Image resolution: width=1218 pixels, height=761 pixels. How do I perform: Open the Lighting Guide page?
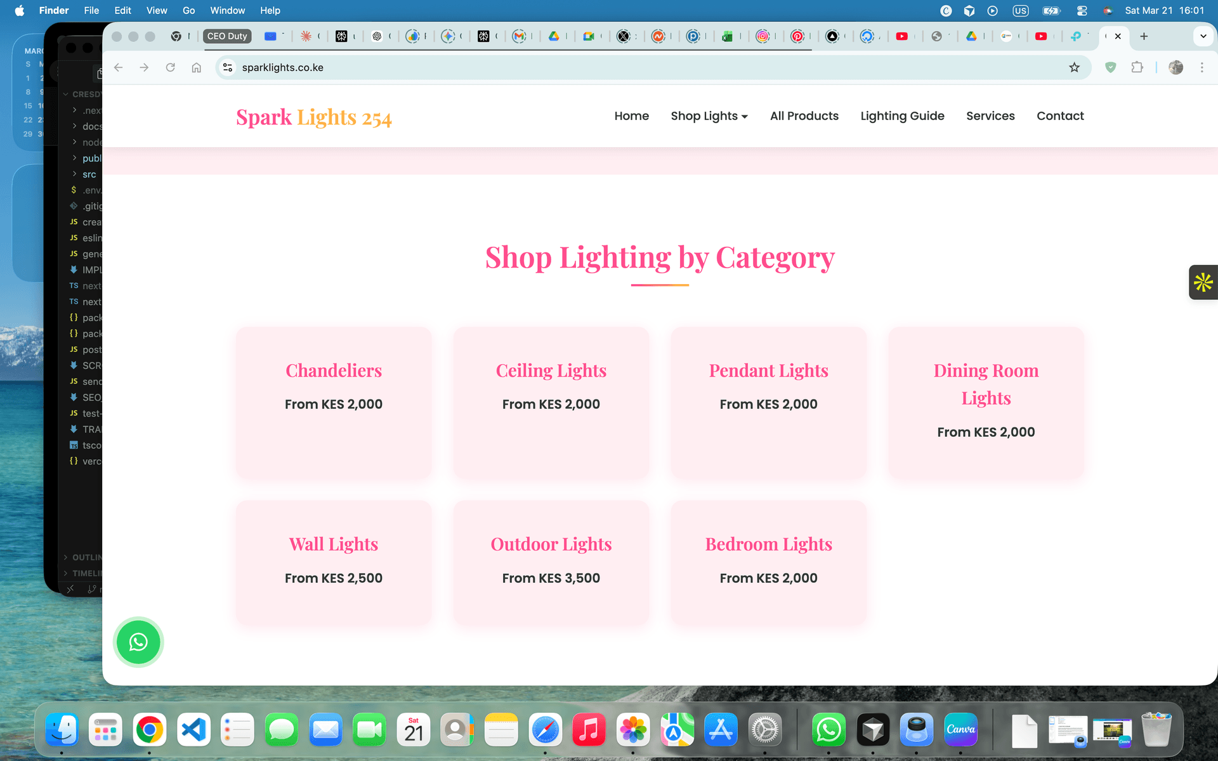pos(902,116)
